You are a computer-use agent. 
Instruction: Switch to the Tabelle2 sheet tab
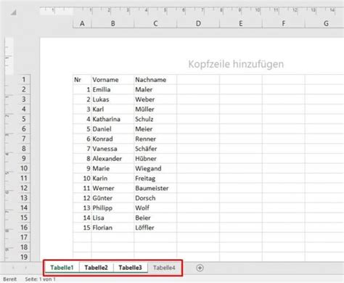coord(96,268)
